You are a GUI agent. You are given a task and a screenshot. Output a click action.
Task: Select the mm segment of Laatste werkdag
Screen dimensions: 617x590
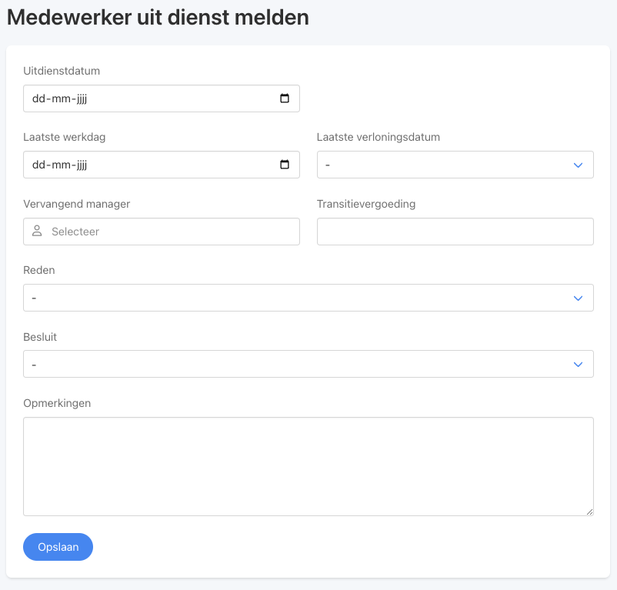62,165
